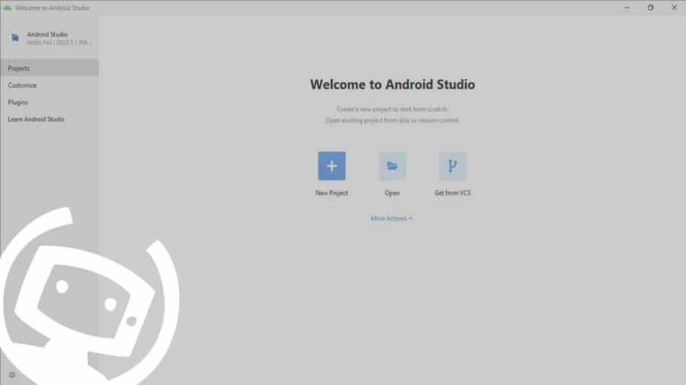686x385 pixels.
Task: Restore down the welcome window
Action: (651, 8)
